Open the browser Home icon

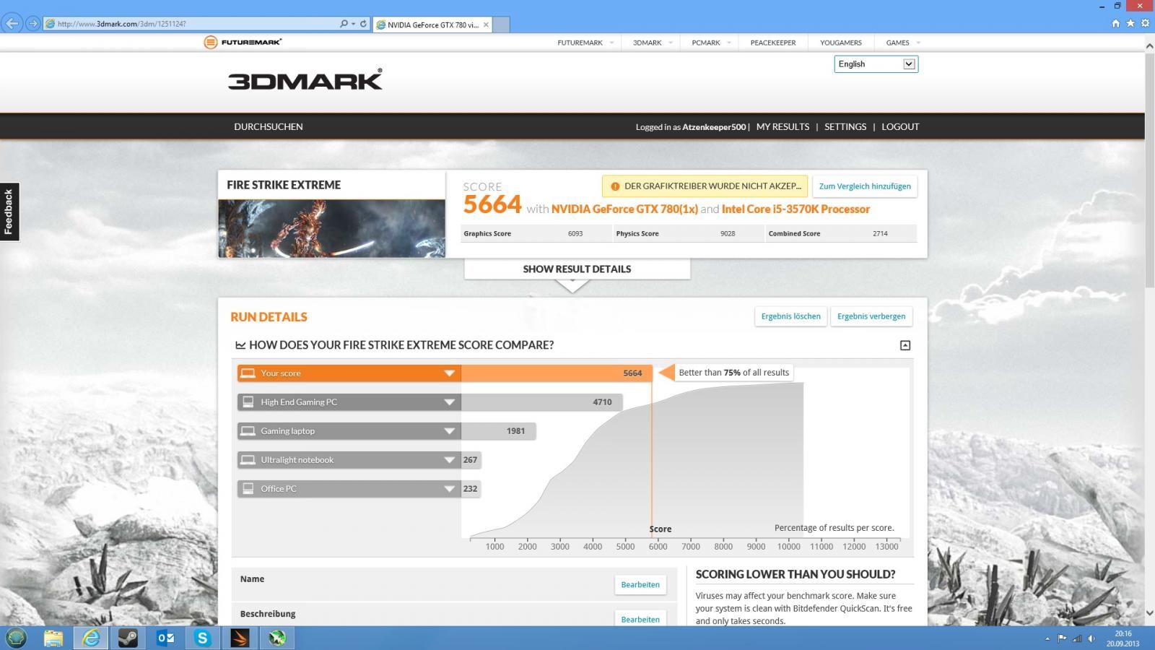click(1115, 23)
